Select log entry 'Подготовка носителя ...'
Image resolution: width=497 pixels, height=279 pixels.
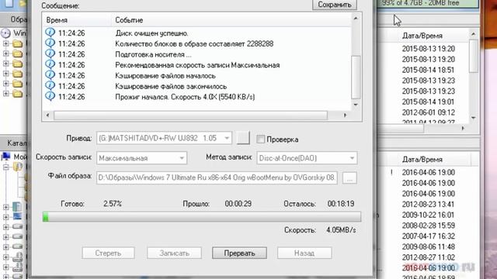[153, 54]
